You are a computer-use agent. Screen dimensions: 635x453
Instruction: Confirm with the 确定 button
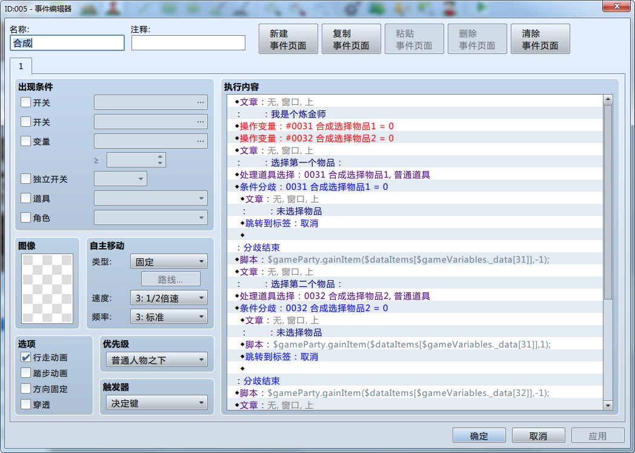click(x=479, y=435)
